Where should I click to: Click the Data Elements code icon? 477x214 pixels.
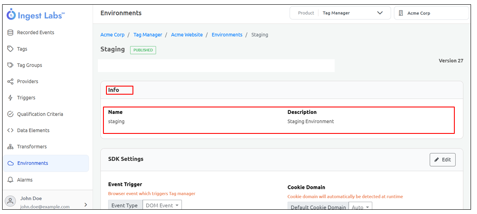pos(11,130)
